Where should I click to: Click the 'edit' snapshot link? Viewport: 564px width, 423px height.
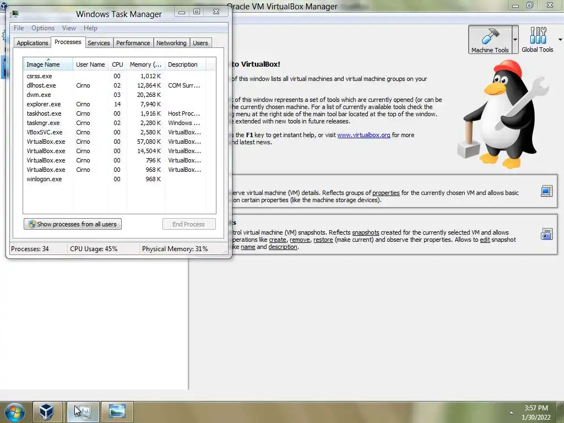point(485,240)
